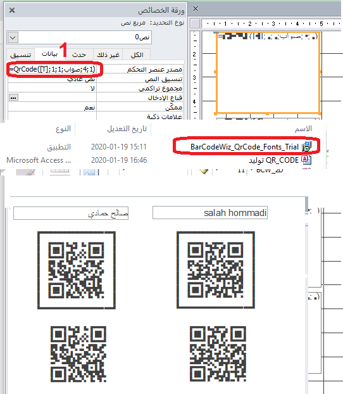Click the صالح حمادي text field
This screenshot has width=343, height=394.
pyautogui.click(x=71, y=213)
